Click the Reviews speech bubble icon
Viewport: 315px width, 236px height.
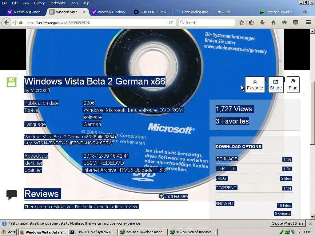[x=12, y=195]
